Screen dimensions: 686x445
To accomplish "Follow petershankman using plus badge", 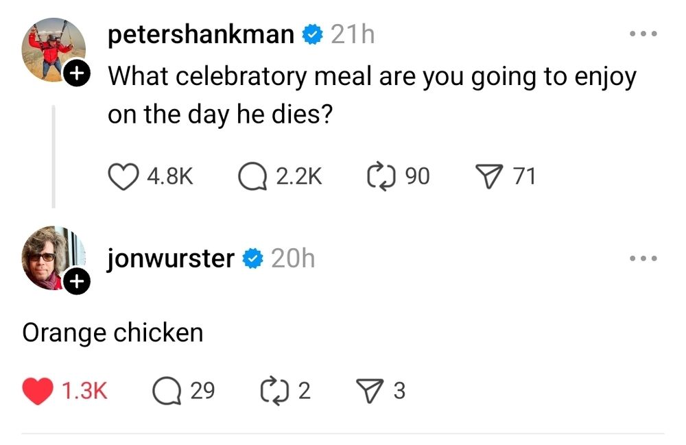I will pos(79,72).
